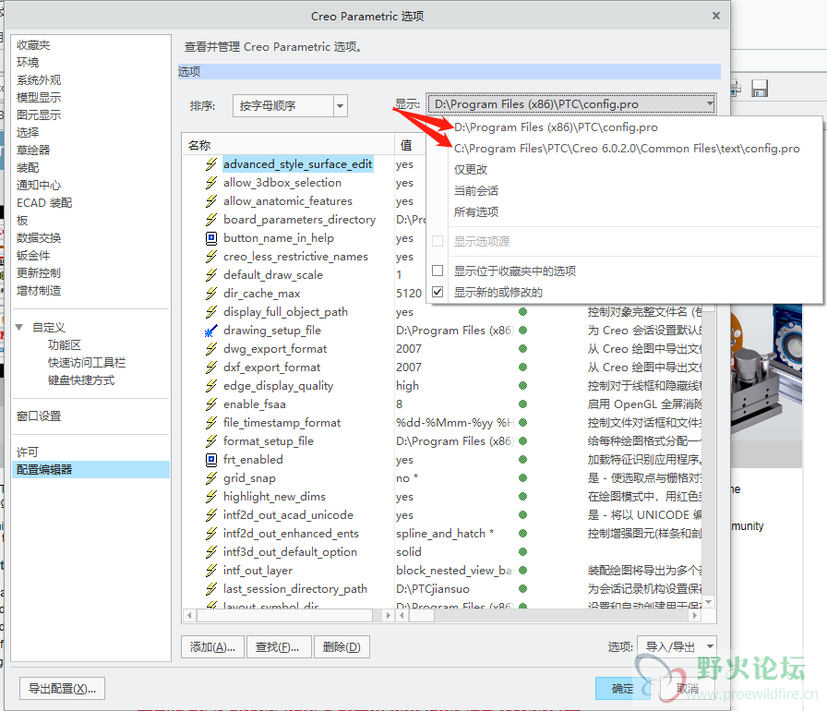Open the 窗口设置 category
This screenshot has height=711, width=827.
pos(39,416)
